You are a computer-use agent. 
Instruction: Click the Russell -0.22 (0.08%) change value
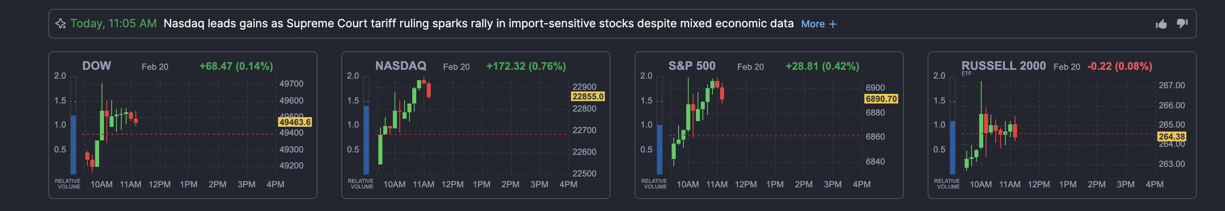click(1119, 66)
